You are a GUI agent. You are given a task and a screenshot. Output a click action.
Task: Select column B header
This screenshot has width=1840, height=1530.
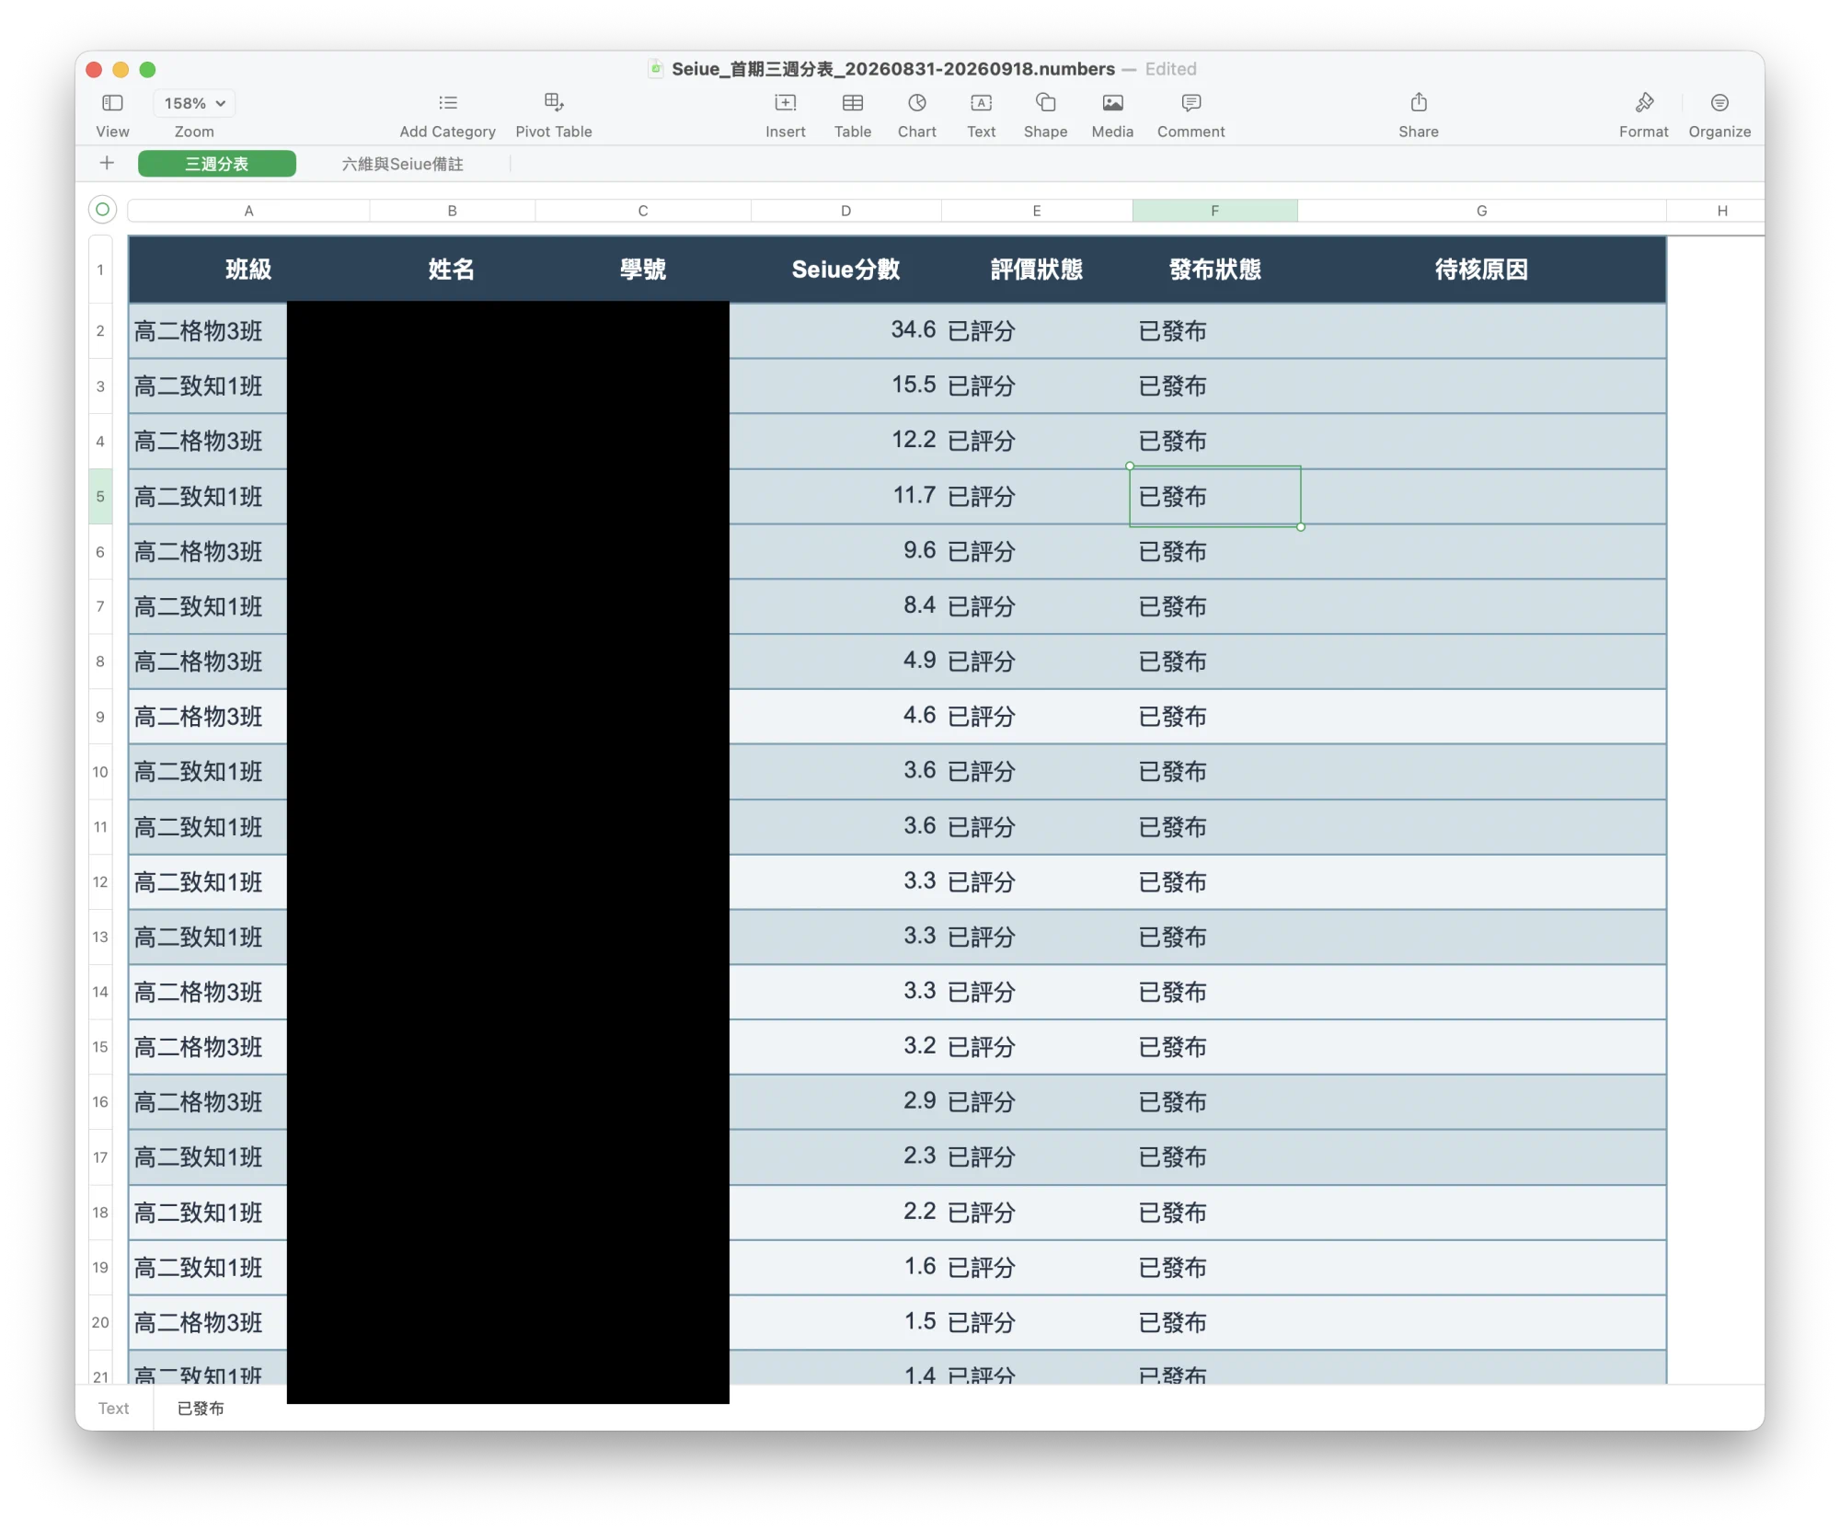click(x=453, y=211)
